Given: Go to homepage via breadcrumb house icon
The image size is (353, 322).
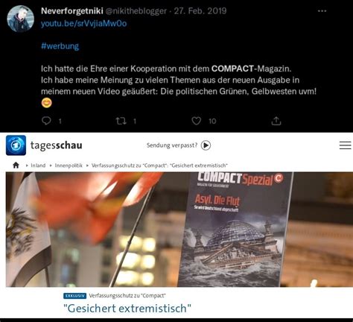Looking at the screenshot, I should [x=16, y=165].
